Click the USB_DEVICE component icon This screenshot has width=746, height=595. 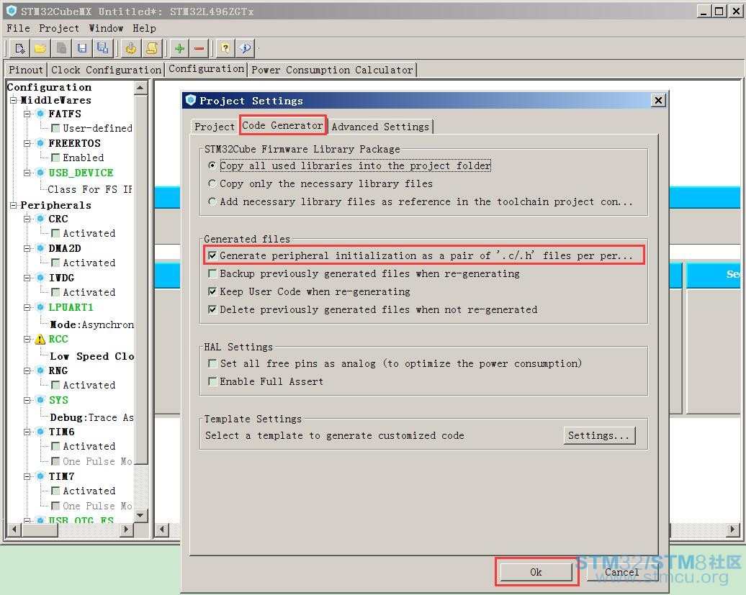click(40, 173)
